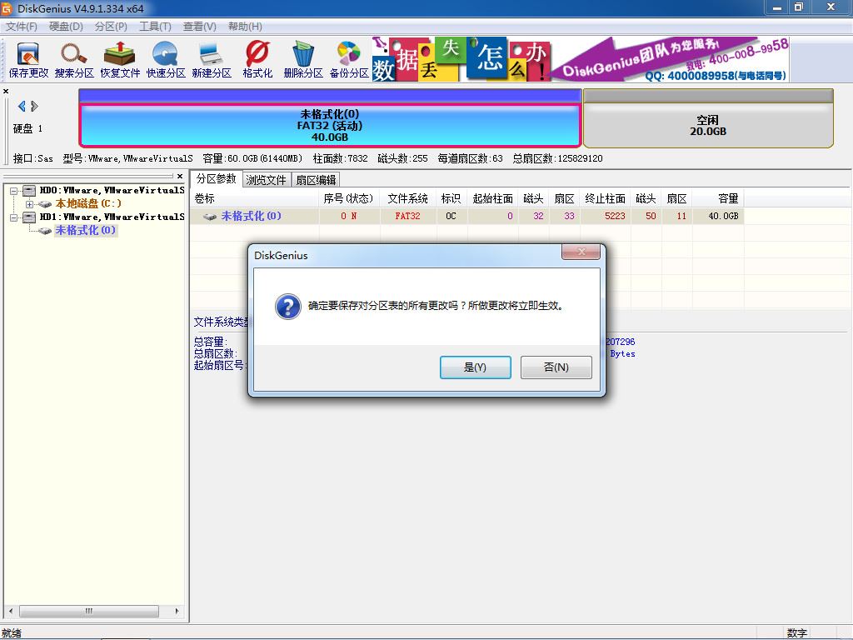Open the 查看(V) menu
Image resolution: width=853 pixels, height=640 pixels.
(200, 26)
